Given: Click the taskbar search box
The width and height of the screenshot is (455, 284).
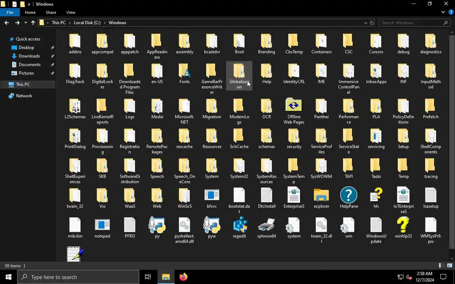Looking at the screenshot, I should (78, 277).
